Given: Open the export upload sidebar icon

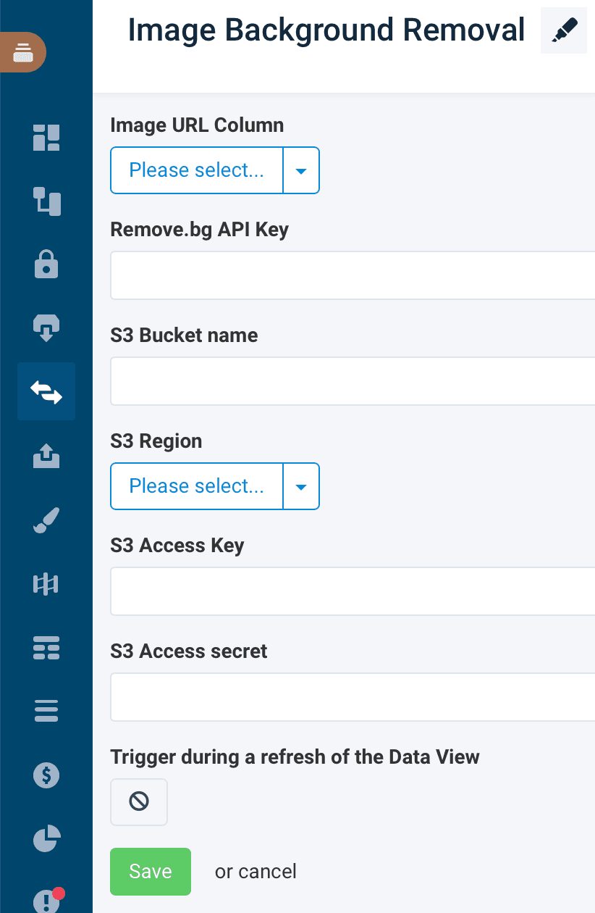Looking at the screenshot, I should pyautogui.click(x=46, y=456).
